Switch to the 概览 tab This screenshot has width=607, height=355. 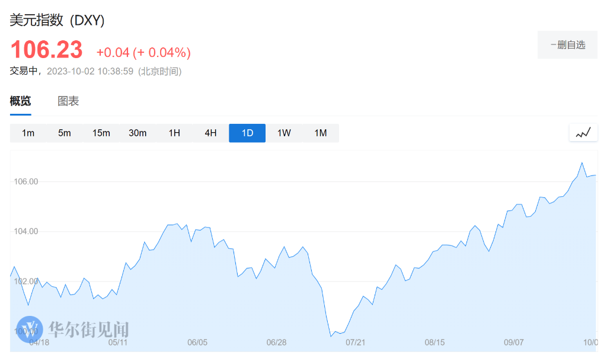pos(20,101)
